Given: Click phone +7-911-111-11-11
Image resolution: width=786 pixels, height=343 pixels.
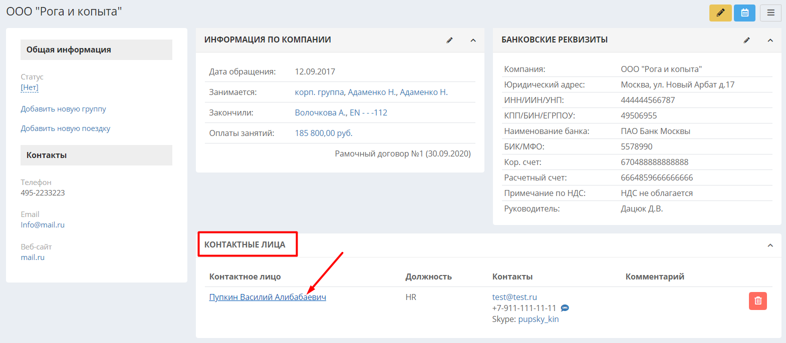Looking at the screenshot, I should pos(524,308).
